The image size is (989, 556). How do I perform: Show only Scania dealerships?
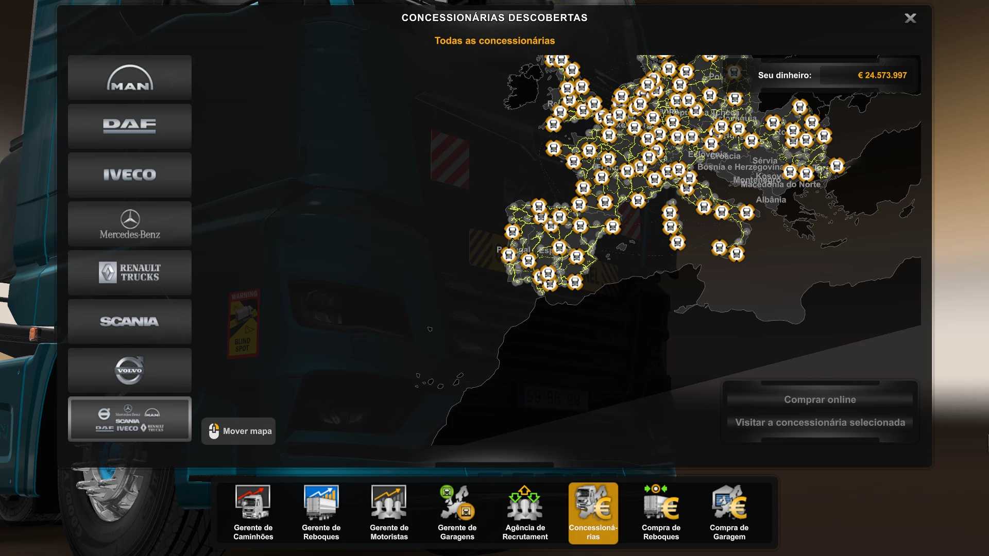pyautogui.click(x=129, y=321)
